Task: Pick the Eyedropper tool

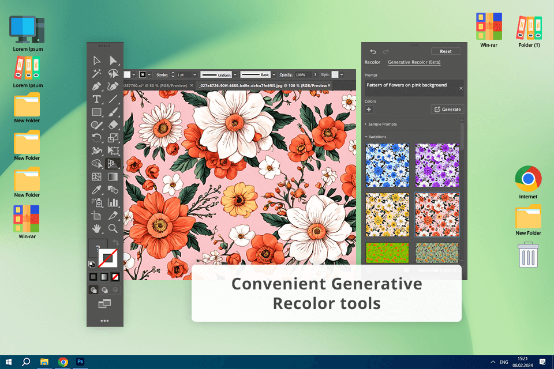Action: (96, 190)
